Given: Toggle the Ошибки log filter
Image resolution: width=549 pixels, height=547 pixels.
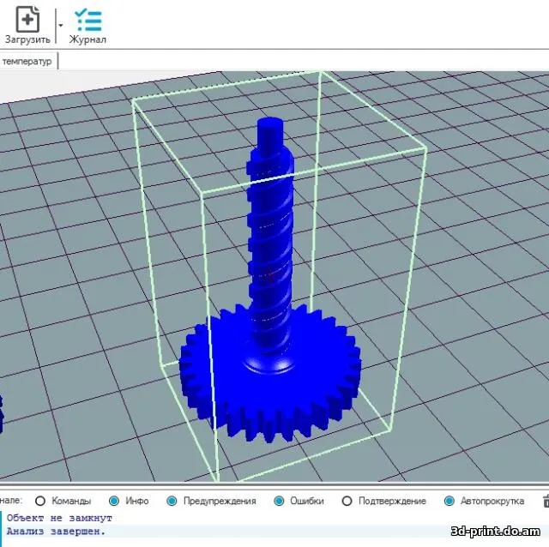Looking at the screenshot, I should tap(279, 501).
